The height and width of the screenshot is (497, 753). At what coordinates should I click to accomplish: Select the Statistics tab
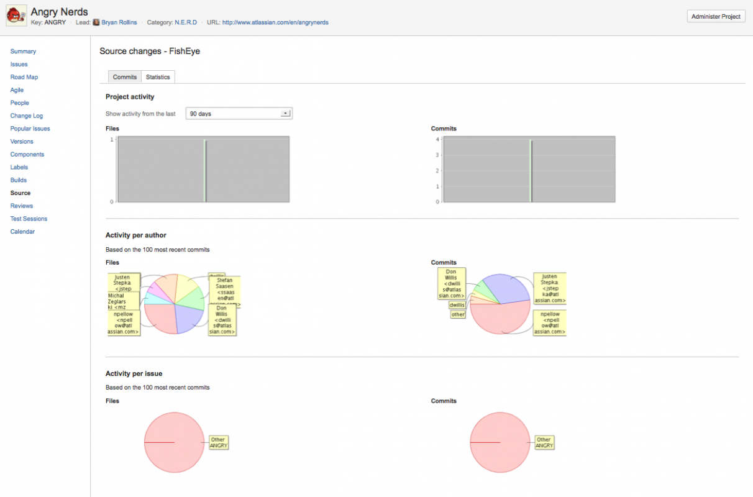tap(158, 77)
